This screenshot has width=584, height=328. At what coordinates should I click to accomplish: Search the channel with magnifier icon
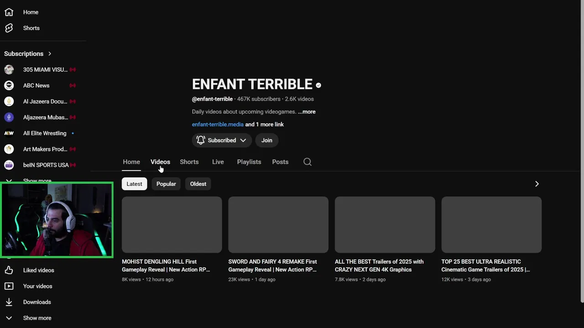click(x=308, y=162)
